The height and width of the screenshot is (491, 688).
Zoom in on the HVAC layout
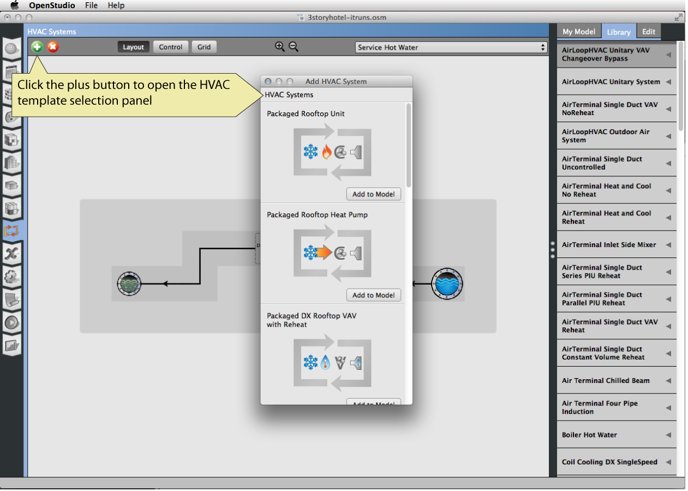click(280, 47)
